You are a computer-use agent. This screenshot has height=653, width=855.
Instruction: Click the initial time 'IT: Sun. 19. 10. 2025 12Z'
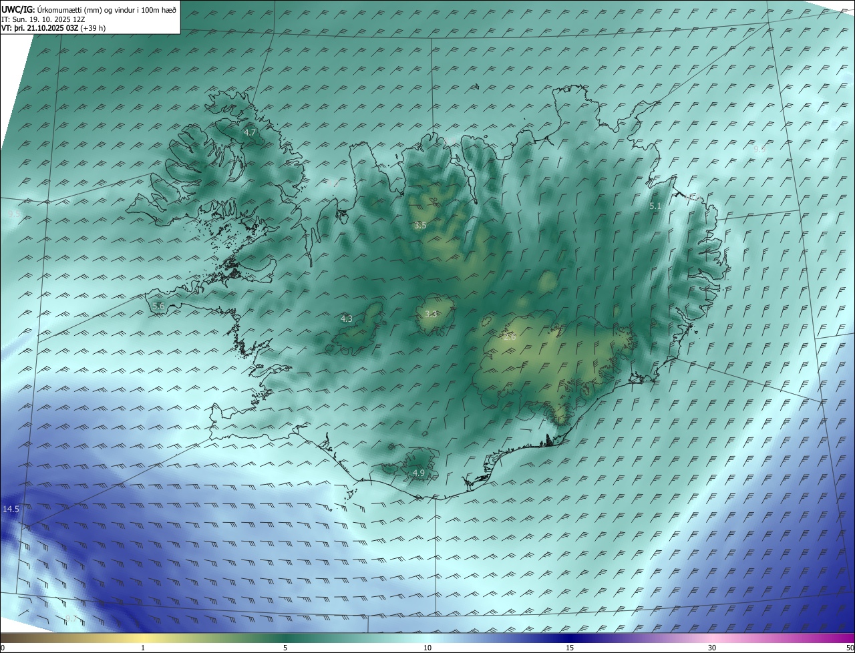coord(43,19)
